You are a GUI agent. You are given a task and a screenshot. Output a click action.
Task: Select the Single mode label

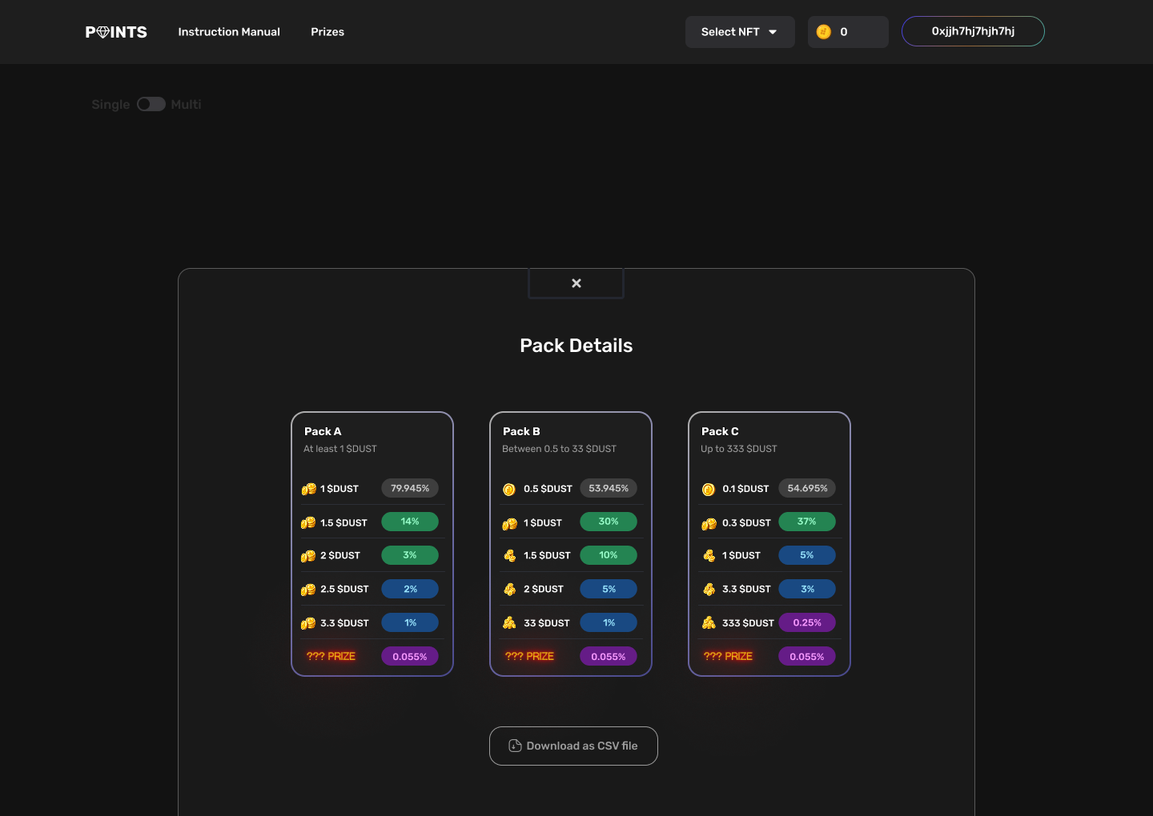tap(110, 105)
